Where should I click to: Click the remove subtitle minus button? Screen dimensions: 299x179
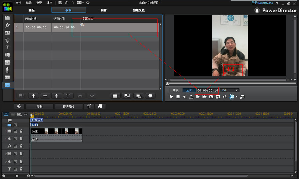tap(45, 96)
